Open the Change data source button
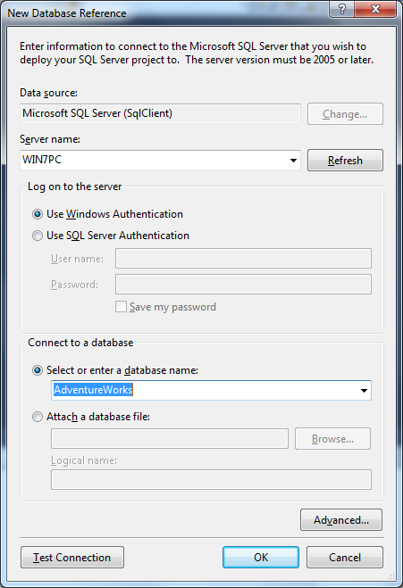 click(x=345, y=114)
